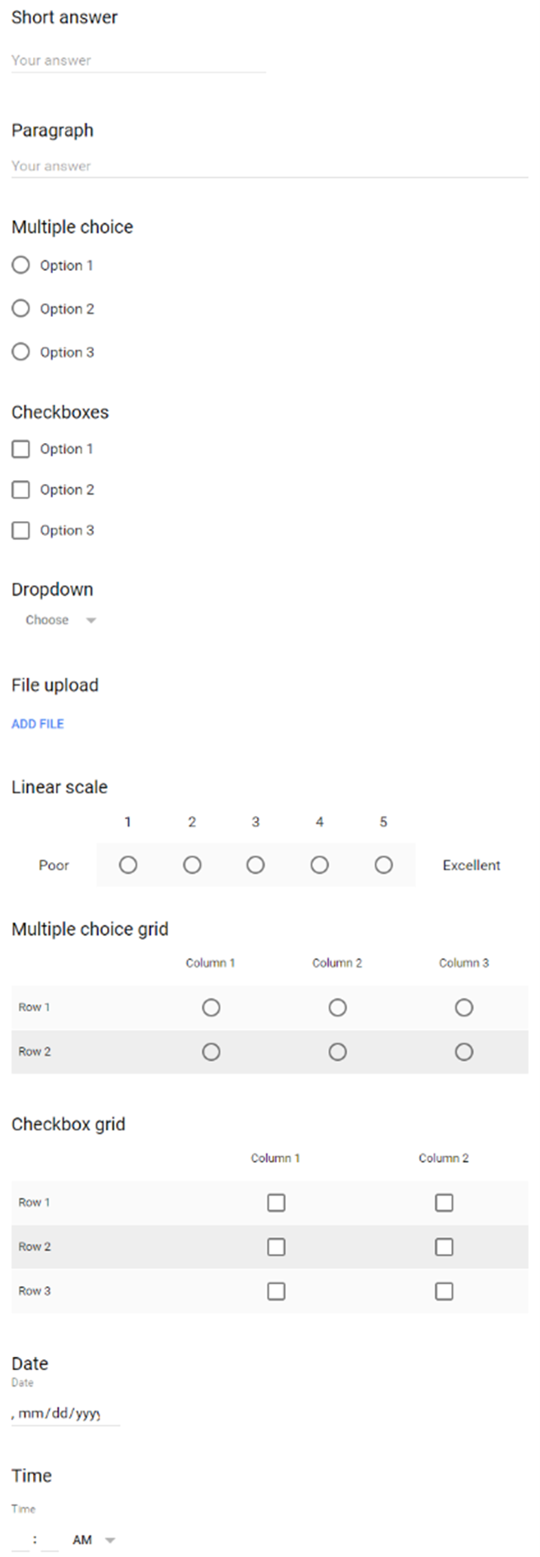Check Option 2 under Checkboxes

tap(21, 490)
